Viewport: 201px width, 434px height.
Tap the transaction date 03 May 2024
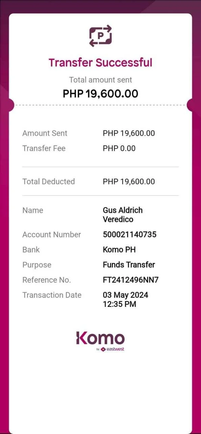coord(125,295)
